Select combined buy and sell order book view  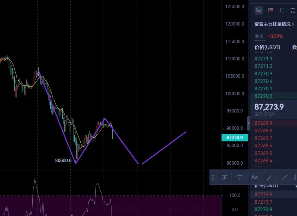point(258,10)
